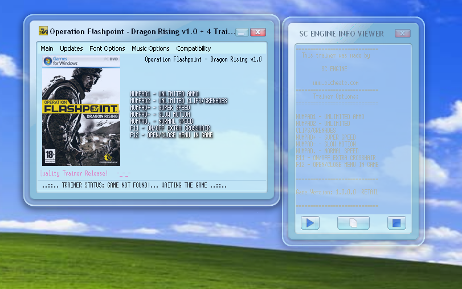Click SC ENGINE credit text in Info Viewer

pos(334,69)
